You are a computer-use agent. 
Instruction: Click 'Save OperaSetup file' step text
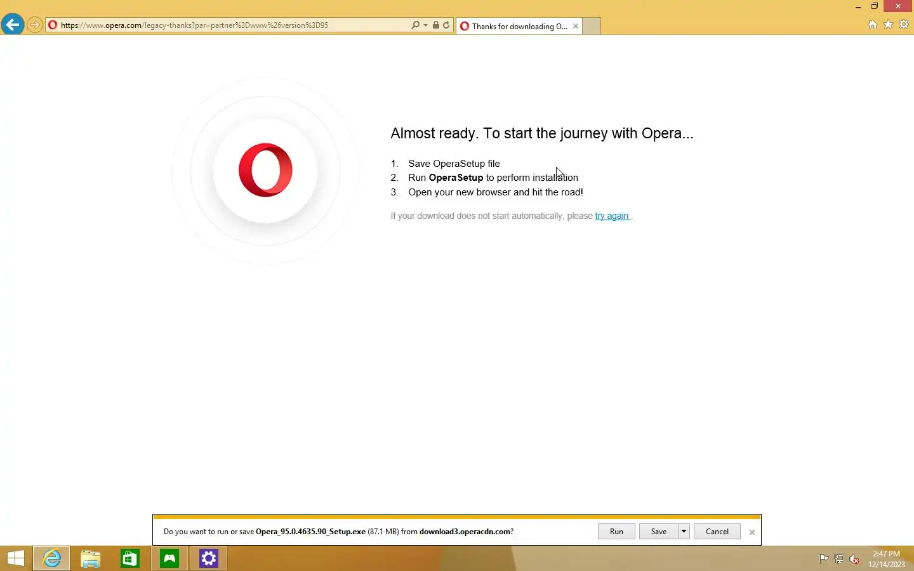point(454,164)
